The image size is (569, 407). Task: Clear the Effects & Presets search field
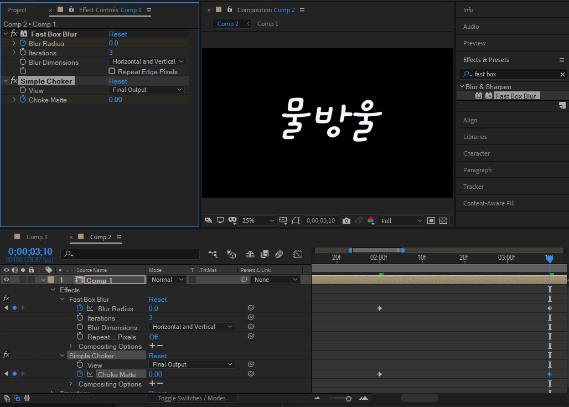(x=562, y=74)
